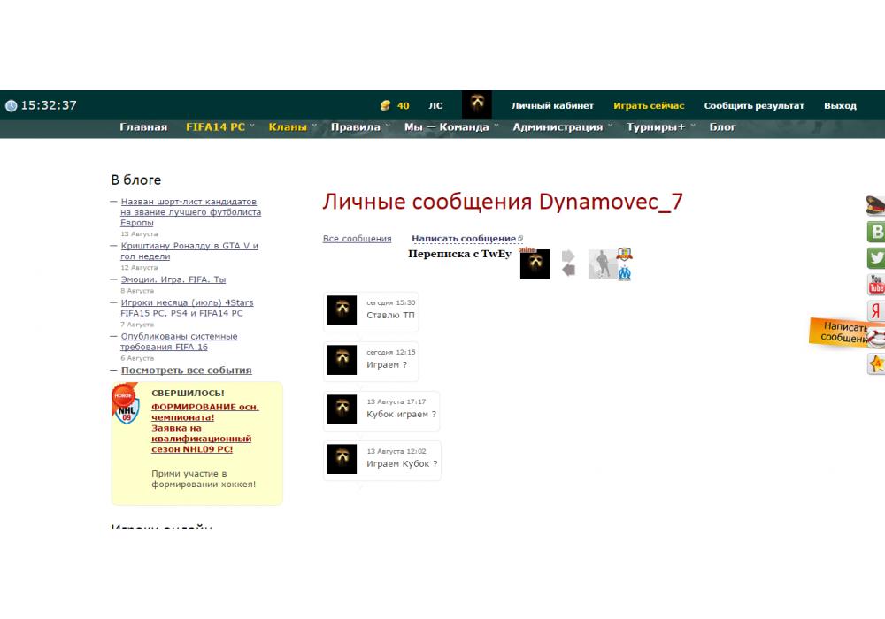Open the Все сообщения link

coord(357,239)
